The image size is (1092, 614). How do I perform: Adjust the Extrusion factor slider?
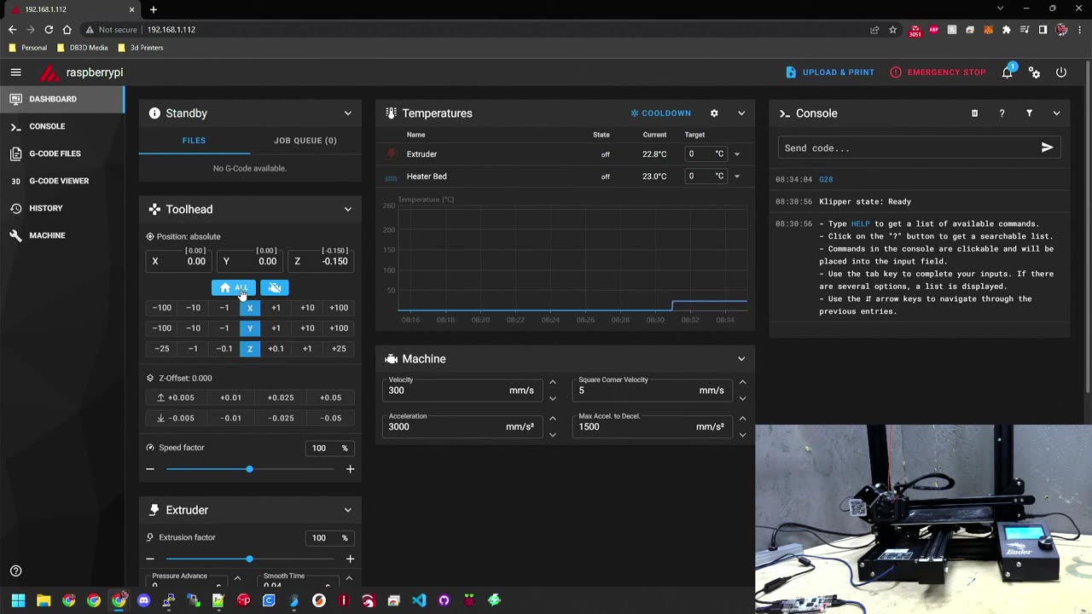tap(249, 559)
